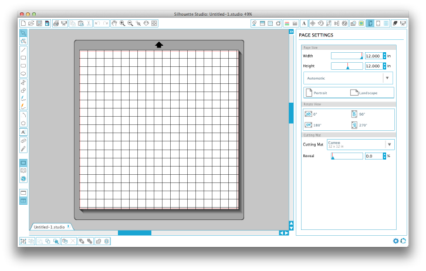Open Preferences with the gear icon
Screen dimensions: 426x271
[395, 241]
